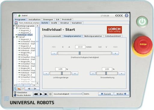The image size is (154, 110).
Task: Select the Befehl tab
Action: pos(45,23)
